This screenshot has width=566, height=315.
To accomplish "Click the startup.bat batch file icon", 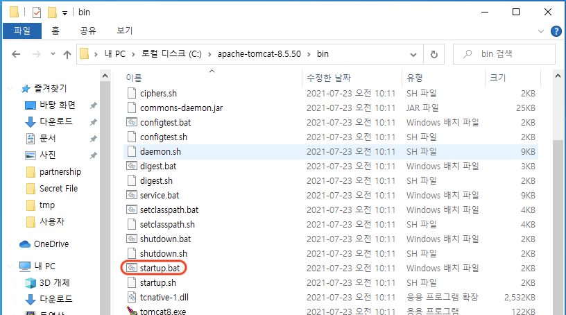I will pos(132,268).
